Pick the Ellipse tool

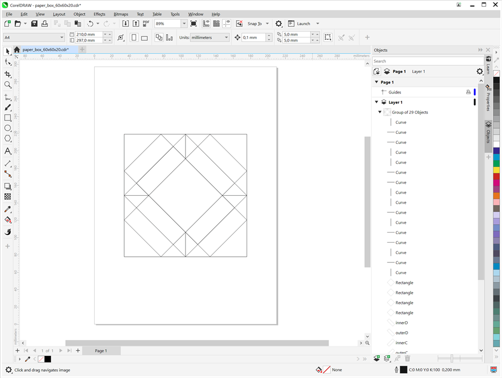[x=7, y=128]
